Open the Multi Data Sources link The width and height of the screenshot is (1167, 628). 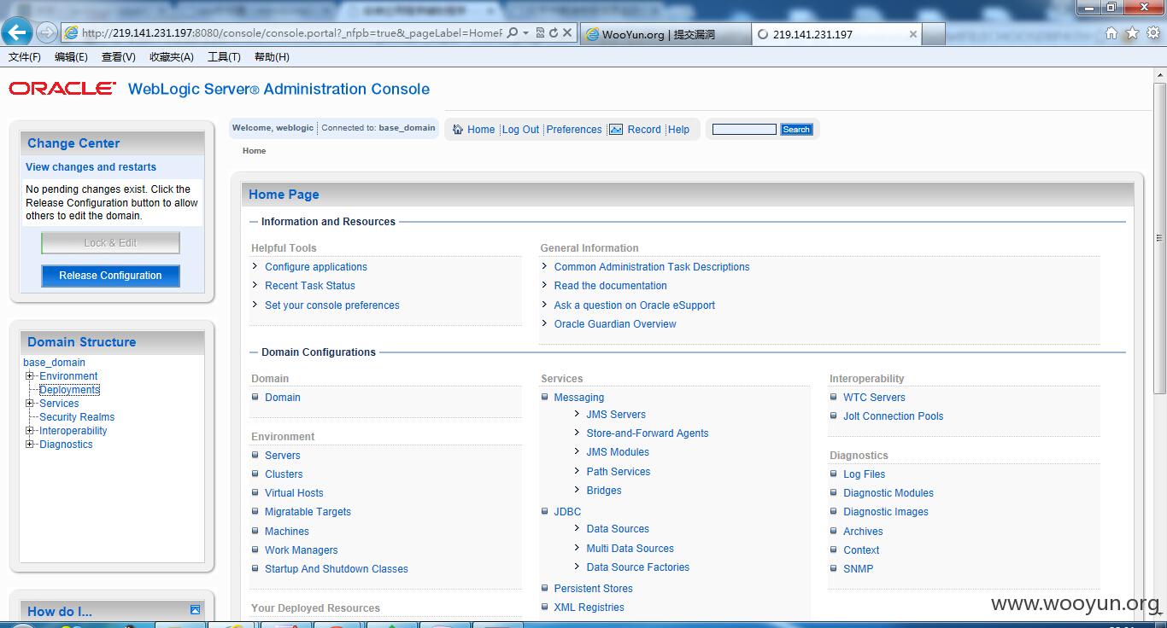pyautogui.click(x=630, y=549)
